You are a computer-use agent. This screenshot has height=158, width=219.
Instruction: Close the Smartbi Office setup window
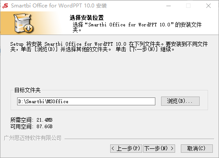(208, 6)
